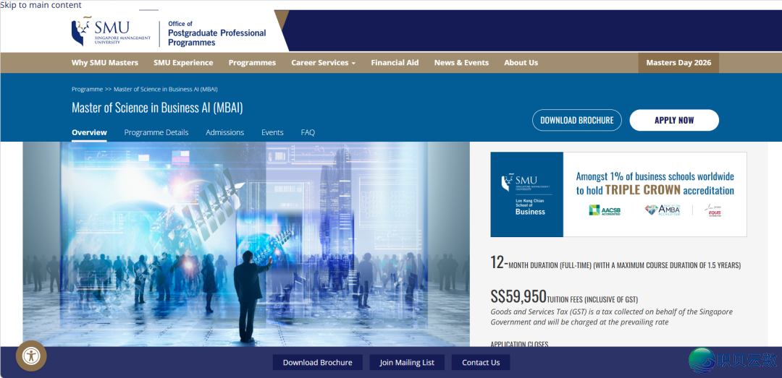Viewport: 782px width, 378px height.
Task: Open the Programmes navigation item
Action: (252, 63)
